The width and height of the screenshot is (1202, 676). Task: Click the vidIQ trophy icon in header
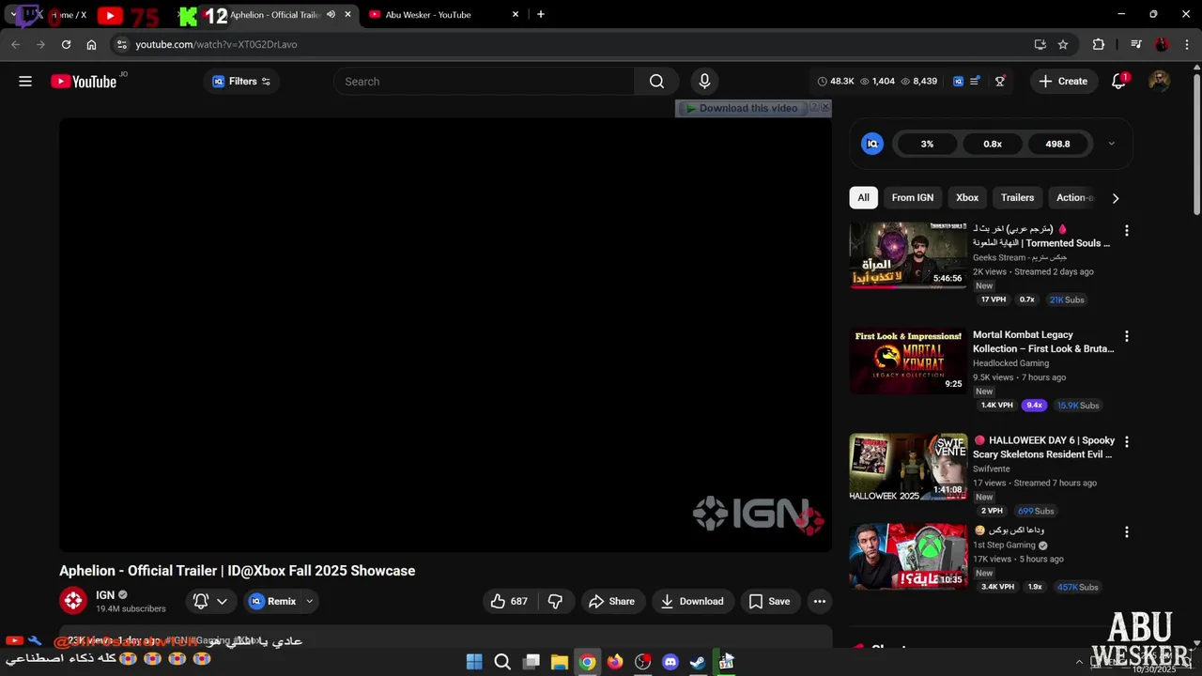(x=1000, y=82)
